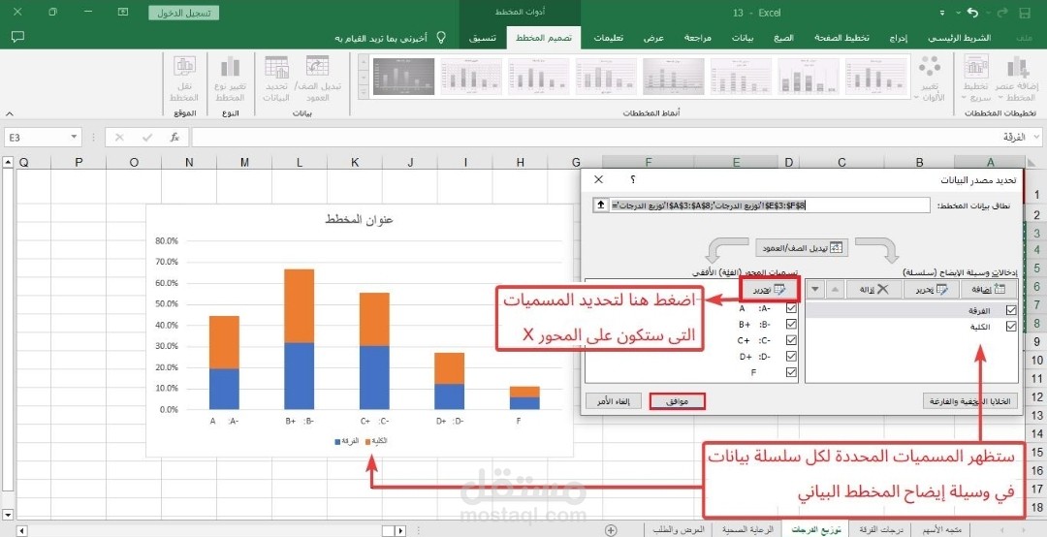Click the range collapse arrow in dialog
Viewport: 1047px width, 537px height.
pyautogui.click(x=601, y=205)
